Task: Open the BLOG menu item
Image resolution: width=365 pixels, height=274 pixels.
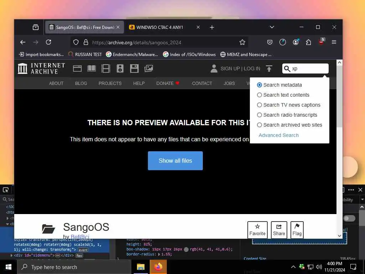Action: click(x=81, y=83)
